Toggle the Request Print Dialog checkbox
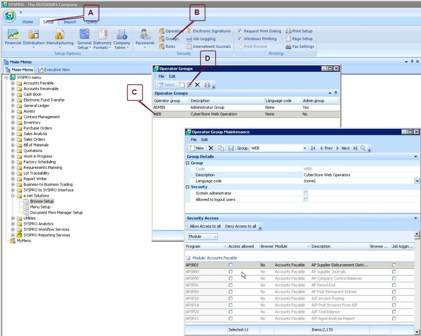421x336 pixels. (239, 31)
